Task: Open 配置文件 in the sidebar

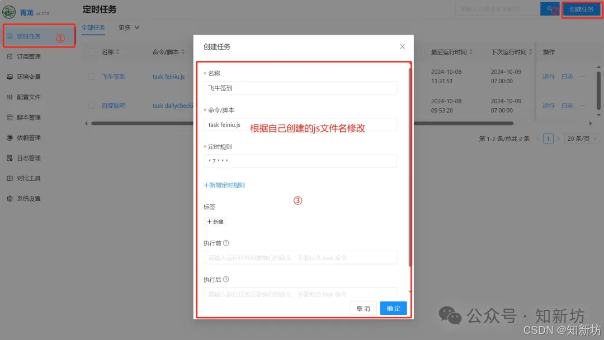Action: [29, 97]
